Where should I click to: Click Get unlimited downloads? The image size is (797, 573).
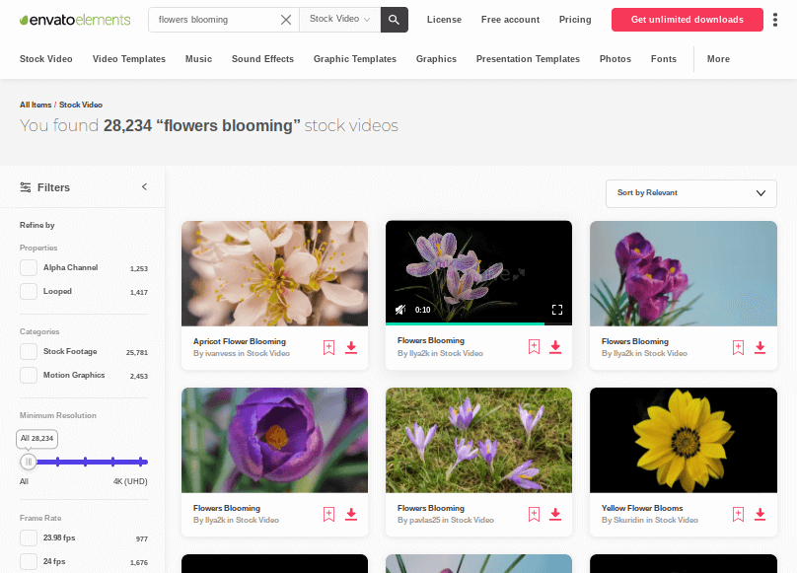click(688, 20)
